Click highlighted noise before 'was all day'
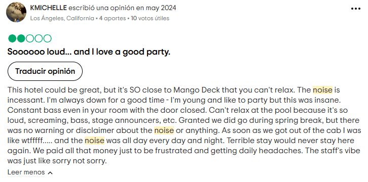Image resolution: width=368 pixels, height=182 pixels. point(94,141)
